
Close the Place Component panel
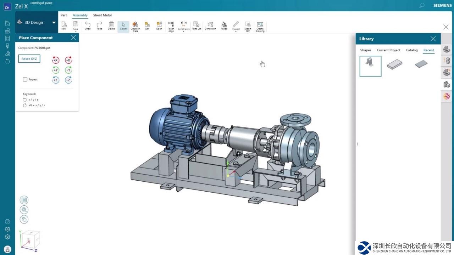(73, 38)
